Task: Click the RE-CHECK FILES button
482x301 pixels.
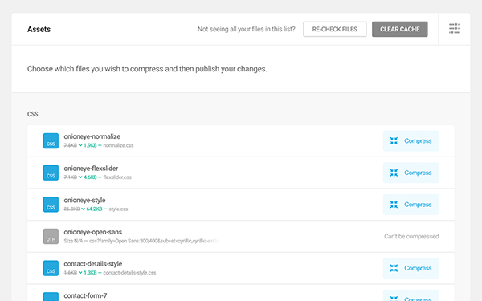Action: (x=334, y=29)
